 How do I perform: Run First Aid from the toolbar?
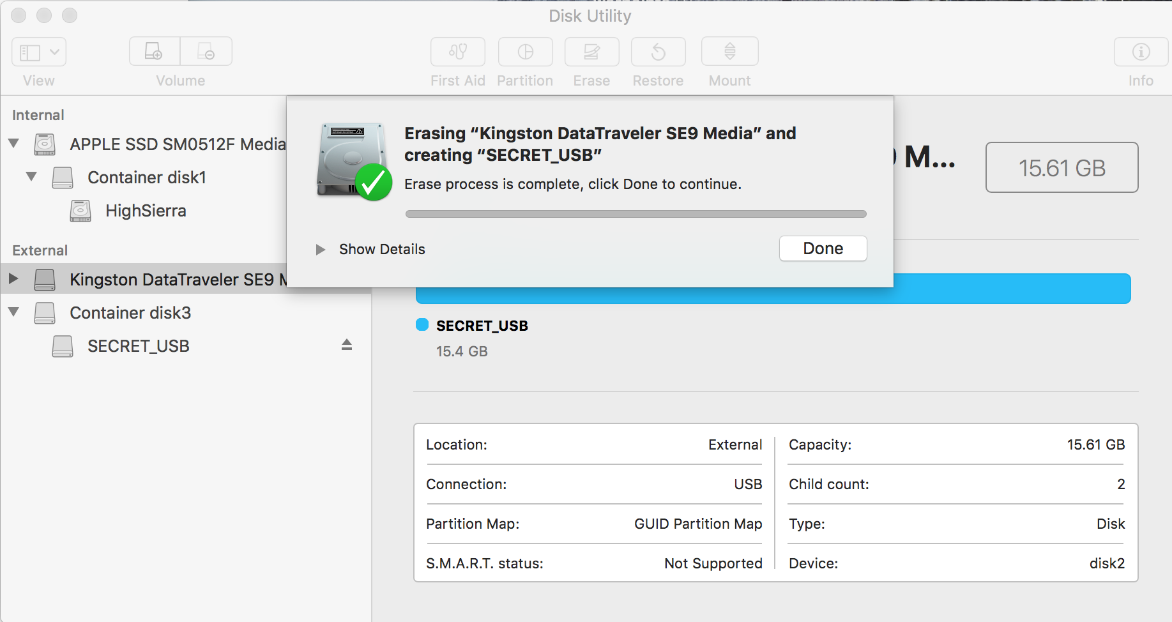pyautogui.click(x=458, y=52)
